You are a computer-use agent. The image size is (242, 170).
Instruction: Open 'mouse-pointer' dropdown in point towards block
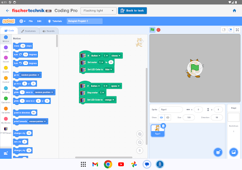[37, 121]
